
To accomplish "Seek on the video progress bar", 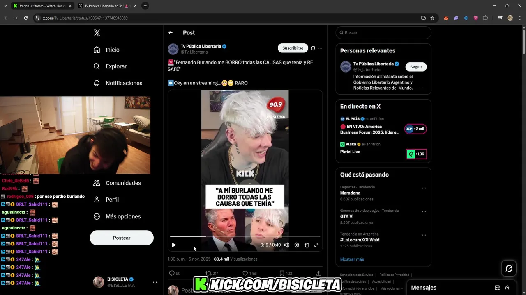I will 245,236.
